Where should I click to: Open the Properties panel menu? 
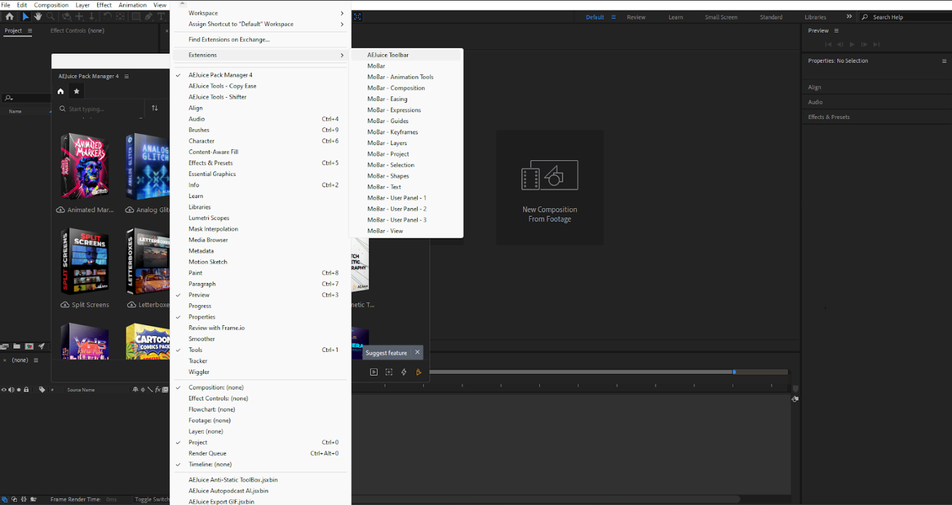(x=944, y=61)
